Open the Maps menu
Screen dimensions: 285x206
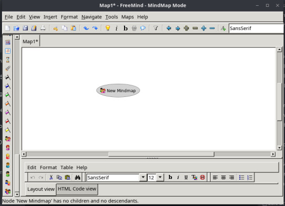click(127, 17)
